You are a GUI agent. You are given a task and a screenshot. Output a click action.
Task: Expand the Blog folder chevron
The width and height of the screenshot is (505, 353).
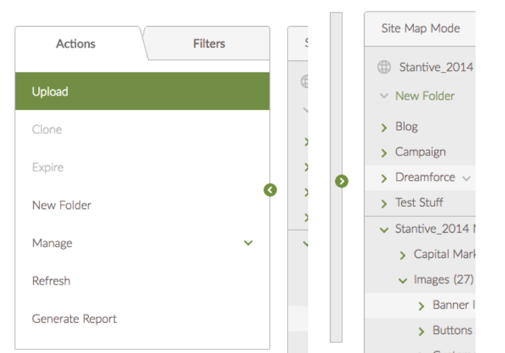click(x=384, y=128)
